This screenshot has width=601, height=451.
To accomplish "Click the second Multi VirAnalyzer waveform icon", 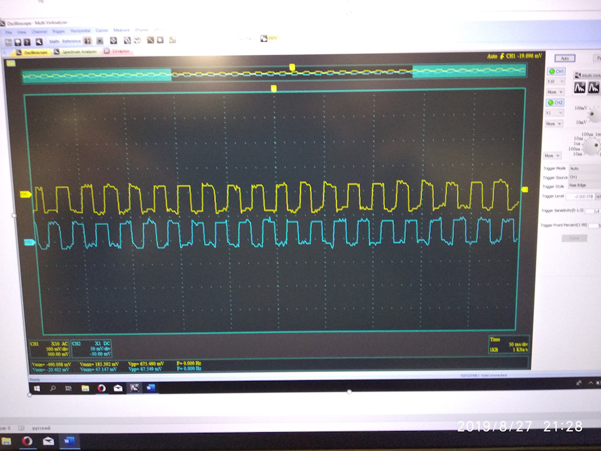I will (x=593, y=88).
